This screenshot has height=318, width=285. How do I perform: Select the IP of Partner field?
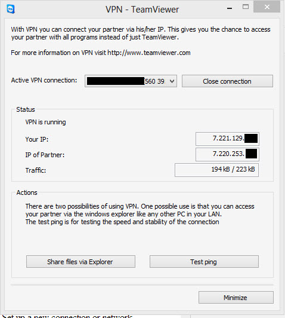227,154
